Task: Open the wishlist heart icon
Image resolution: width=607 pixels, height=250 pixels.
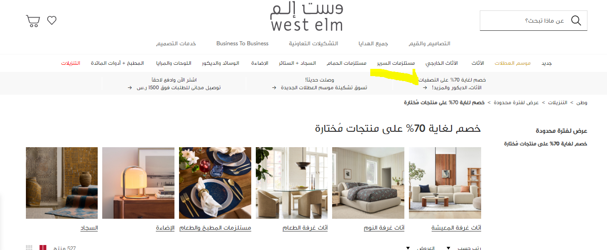Action: click(52, 20)
